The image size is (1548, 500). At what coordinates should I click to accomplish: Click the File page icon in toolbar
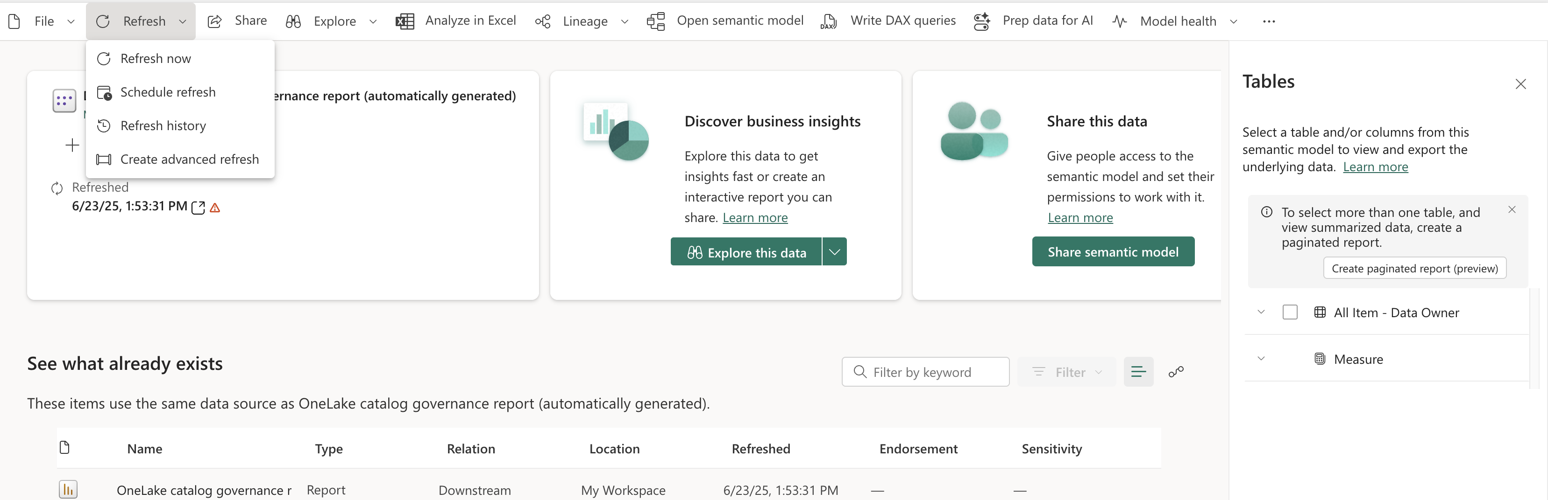pyautogui.click(x=14, y=21)
